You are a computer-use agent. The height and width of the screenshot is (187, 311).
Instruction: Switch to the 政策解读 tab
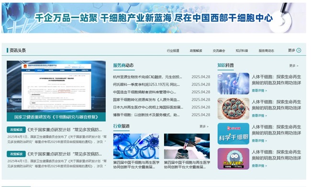[x=196, y=51]
